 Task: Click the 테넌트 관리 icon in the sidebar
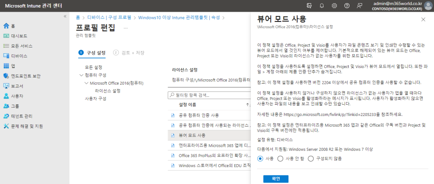coord(6,116)
